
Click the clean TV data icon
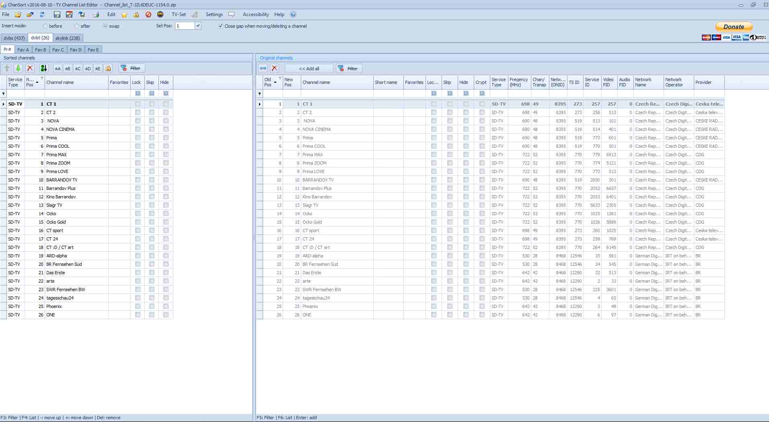click(x=195, y=14)
